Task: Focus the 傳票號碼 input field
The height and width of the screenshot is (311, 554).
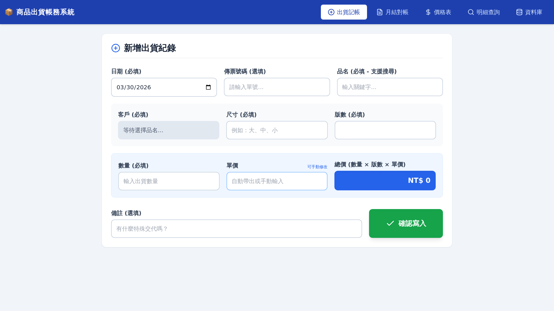Action: click(x=277, y=87)
